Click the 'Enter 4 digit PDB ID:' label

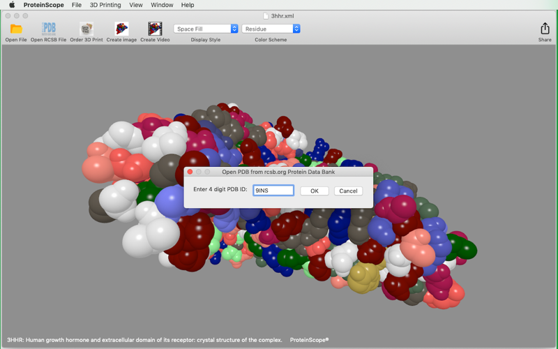(x=220, y=189)
